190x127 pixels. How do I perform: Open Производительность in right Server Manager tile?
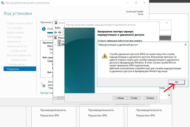coord(149,110)
